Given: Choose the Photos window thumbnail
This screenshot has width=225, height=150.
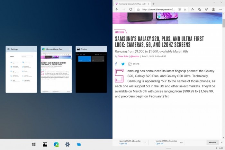Looking at the screenshot, I should coord(91,73).
